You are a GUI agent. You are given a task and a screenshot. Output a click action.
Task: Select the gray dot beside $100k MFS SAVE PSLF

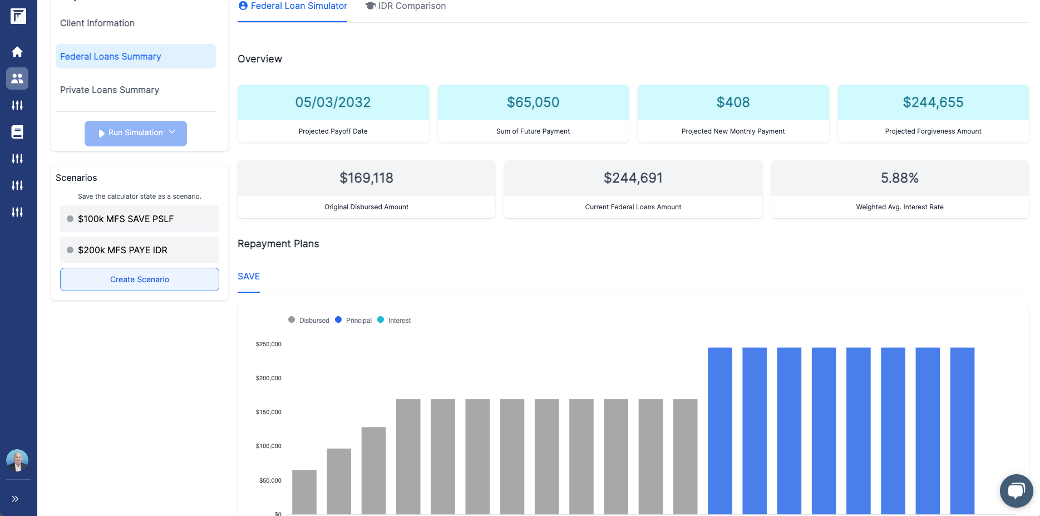[70, 219]
